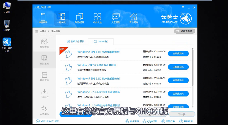228x125 pixels.
Task: Open 帮助视频 in the status bar
Action: 186,121
